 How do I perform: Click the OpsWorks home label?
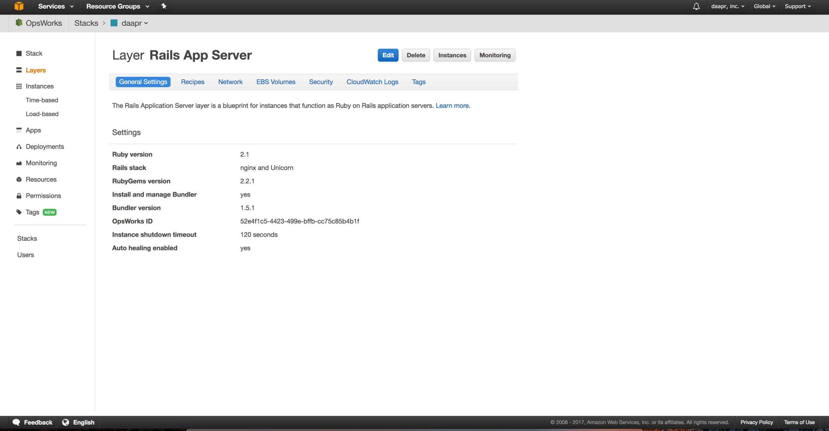point(44,23)
